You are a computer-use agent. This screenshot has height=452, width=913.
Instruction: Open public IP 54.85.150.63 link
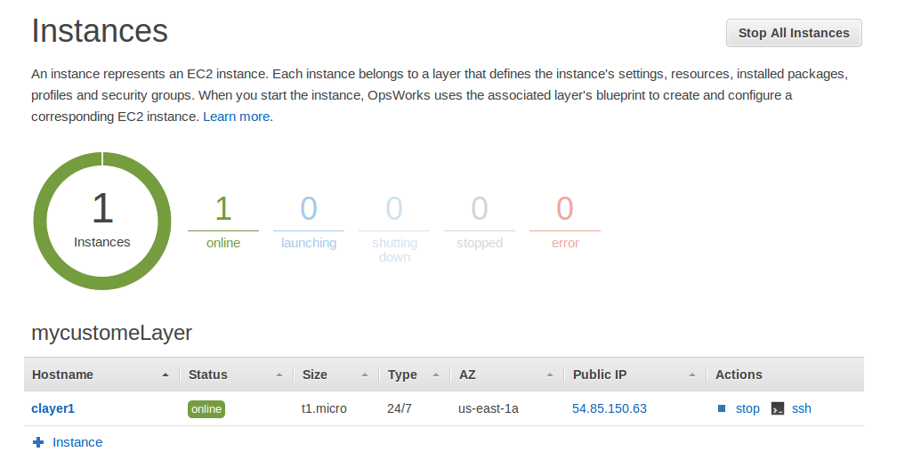click(609, 409)
